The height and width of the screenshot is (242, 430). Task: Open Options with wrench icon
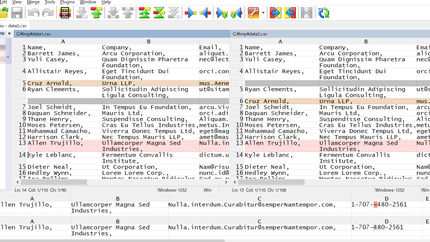(x=253, y=13)
